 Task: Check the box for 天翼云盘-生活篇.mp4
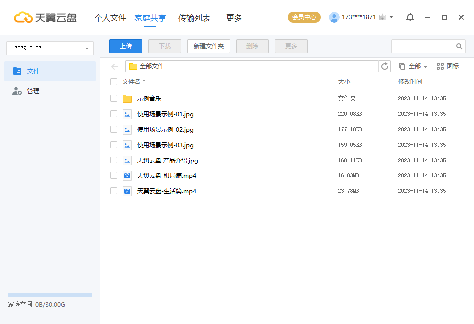click(x=114, y=191)
